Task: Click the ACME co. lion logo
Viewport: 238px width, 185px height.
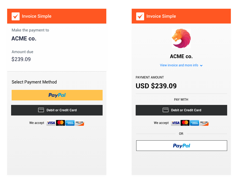Action: [x=181, y=39]
